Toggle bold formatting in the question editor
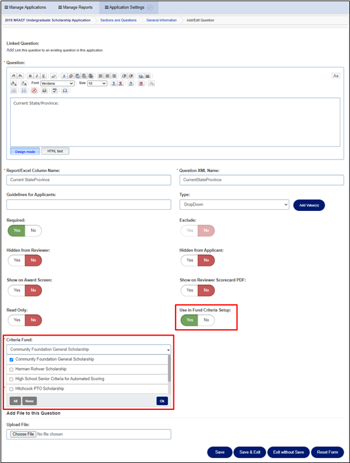The height and width of the screenshot is (463, 350). [x=30, y=75]
